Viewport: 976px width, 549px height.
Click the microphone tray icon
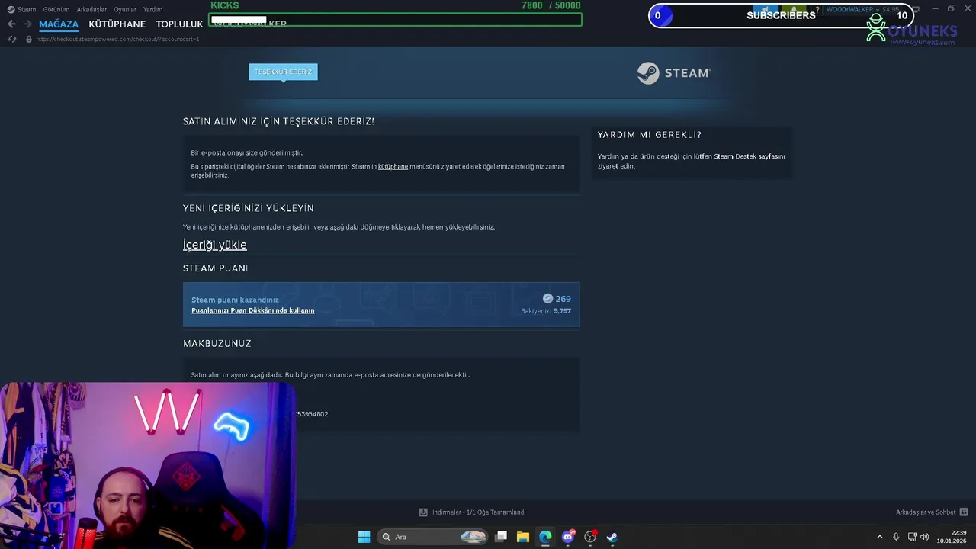click(896, 537)
